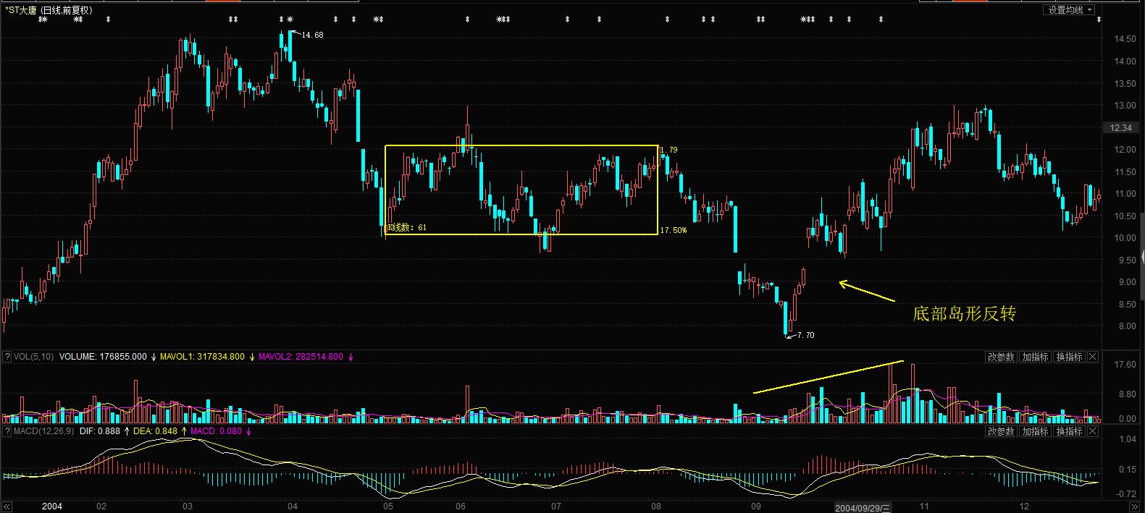Click month 11 on the time axis

[x=923, y=506]
